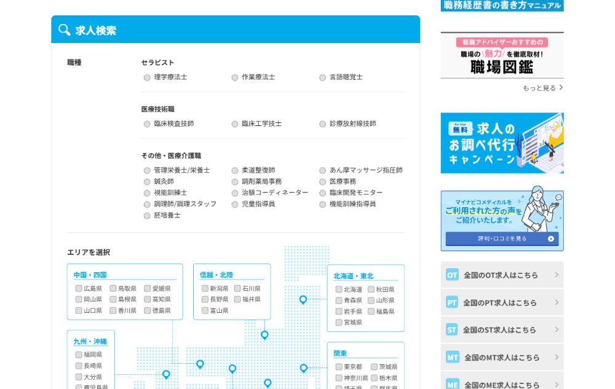Select the 胚培養士 radio button
The height and width of the screenshot is (389, 615).
147,216
